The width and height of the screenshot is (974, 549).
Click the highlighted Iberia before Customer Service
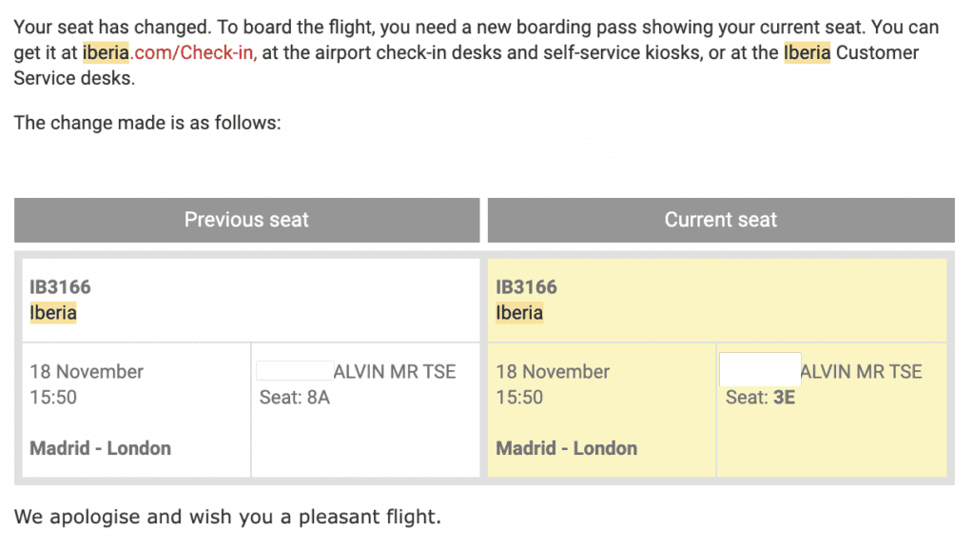807,52
